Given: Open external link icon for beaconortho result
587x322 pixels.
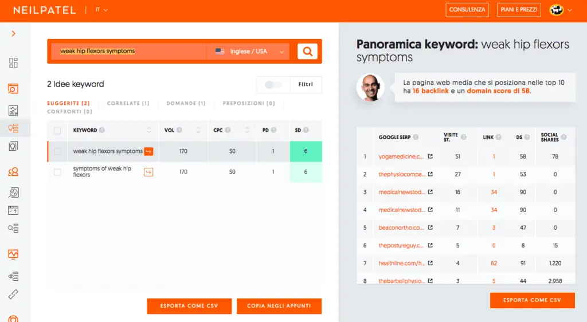Looking at the screenshot, I should [x=431, y=227].
